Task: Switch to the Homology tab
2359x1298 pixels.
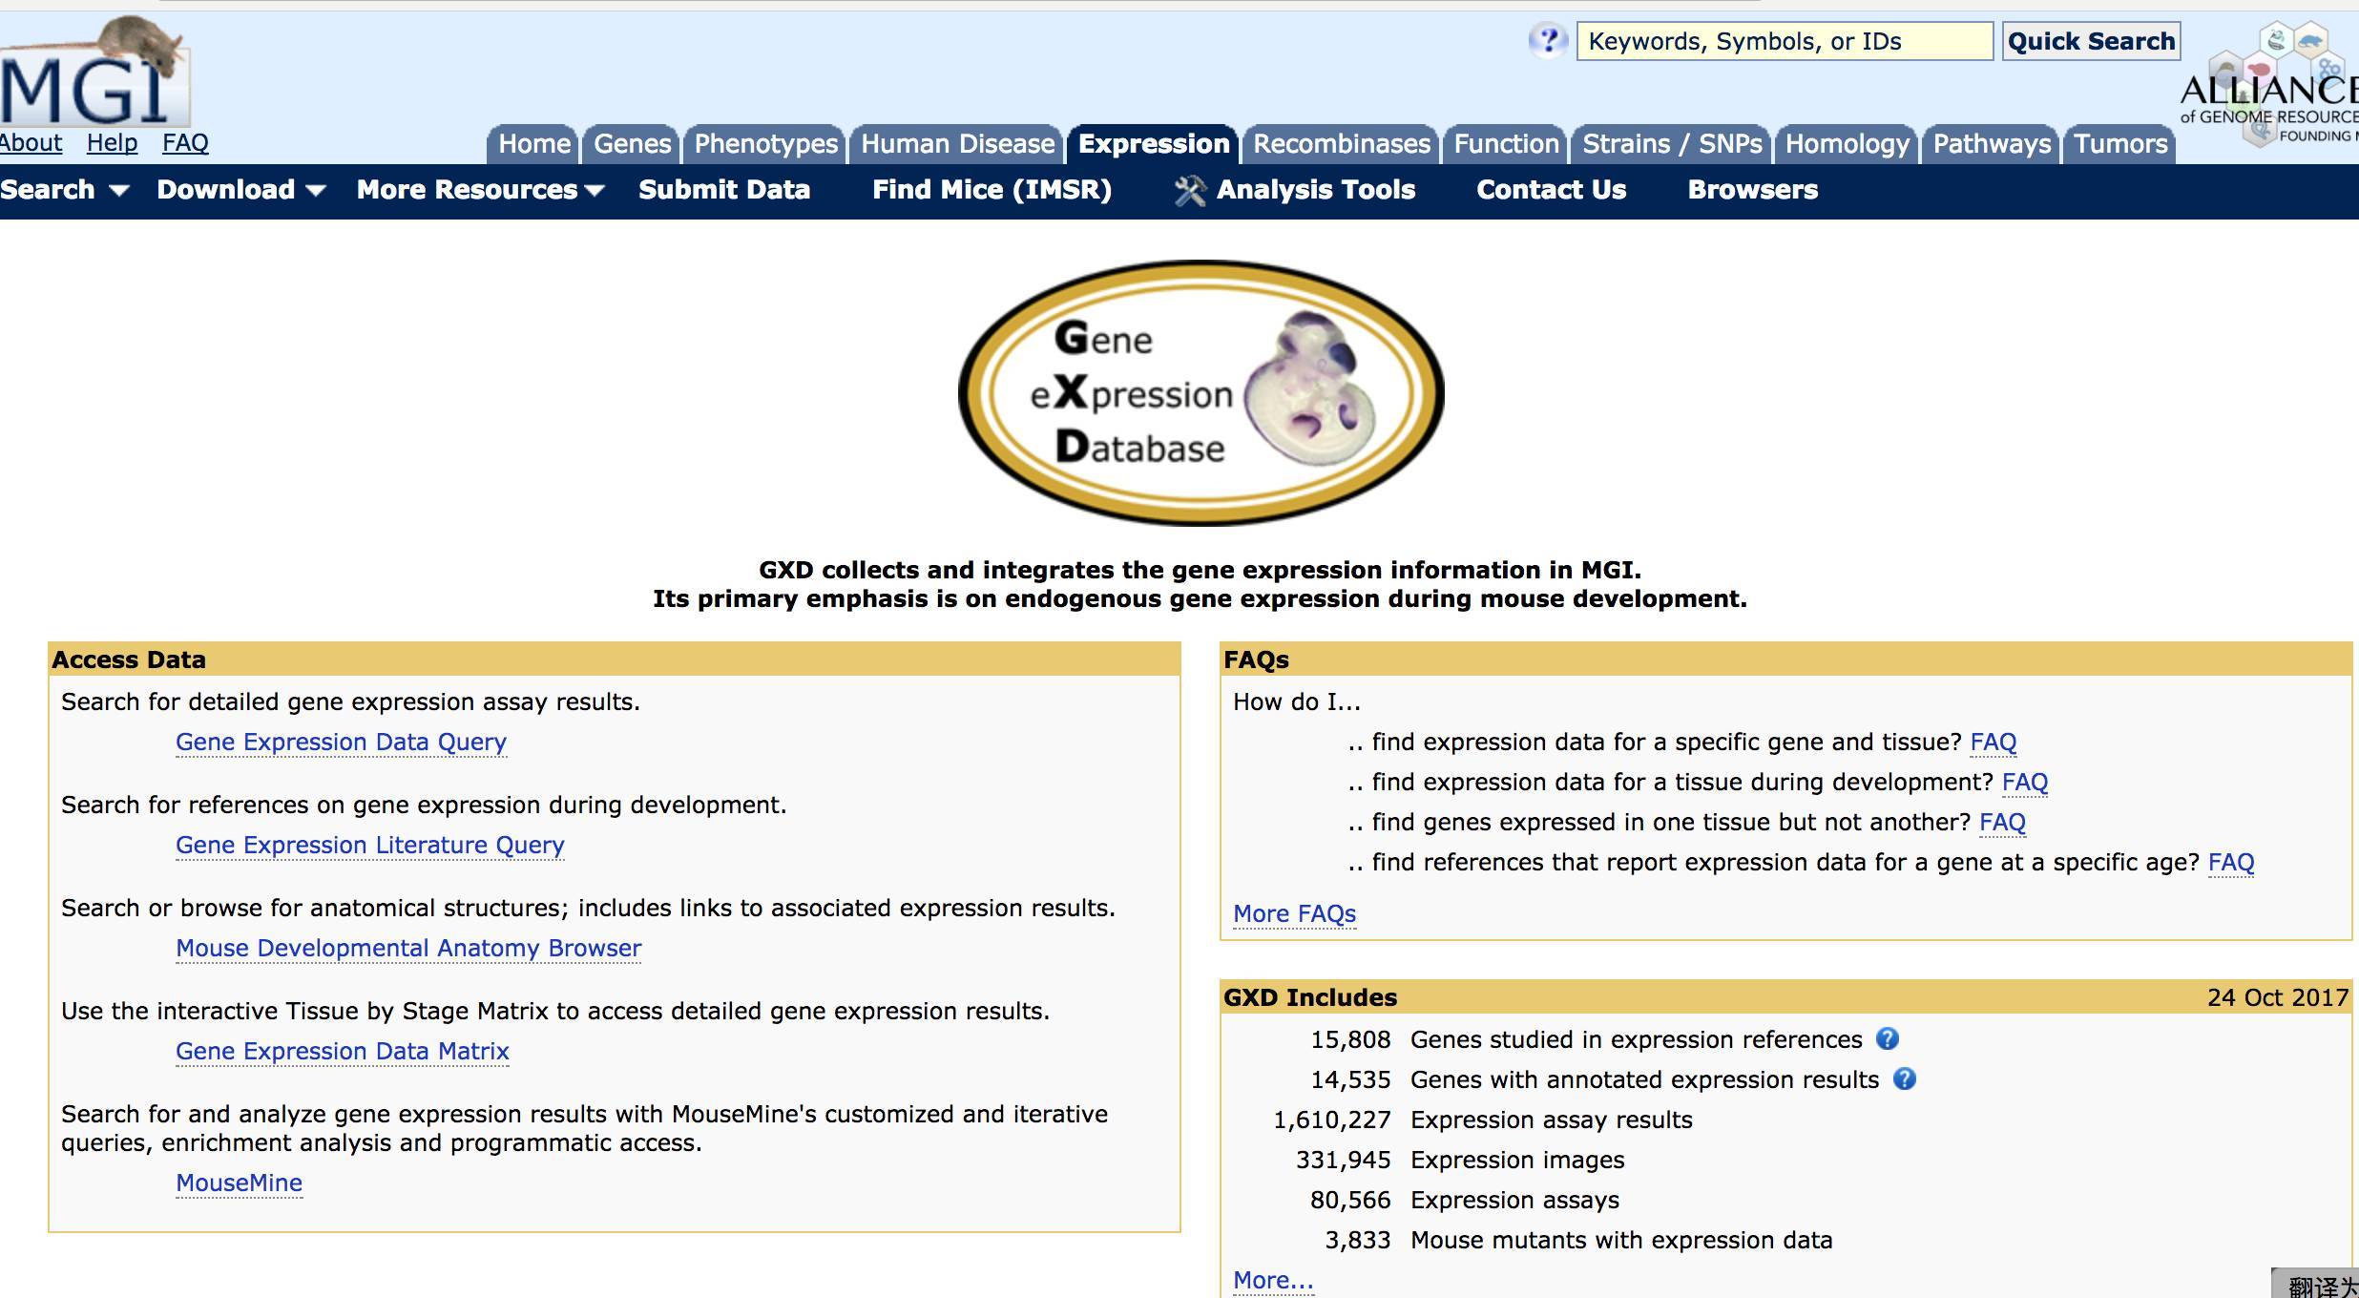Action: [1848, 144]
